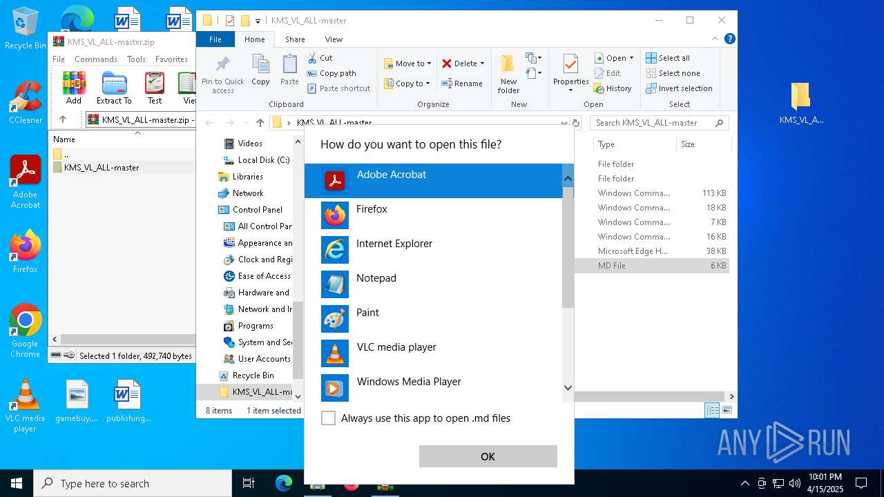Choose Firefox to open the file
The width and height of the screenshot is (884, 497).
click(434, 215)
